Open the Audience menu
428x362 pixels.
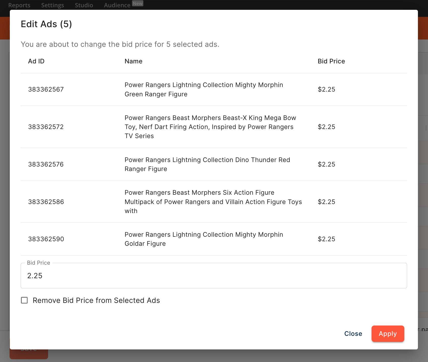click(117, 5)
